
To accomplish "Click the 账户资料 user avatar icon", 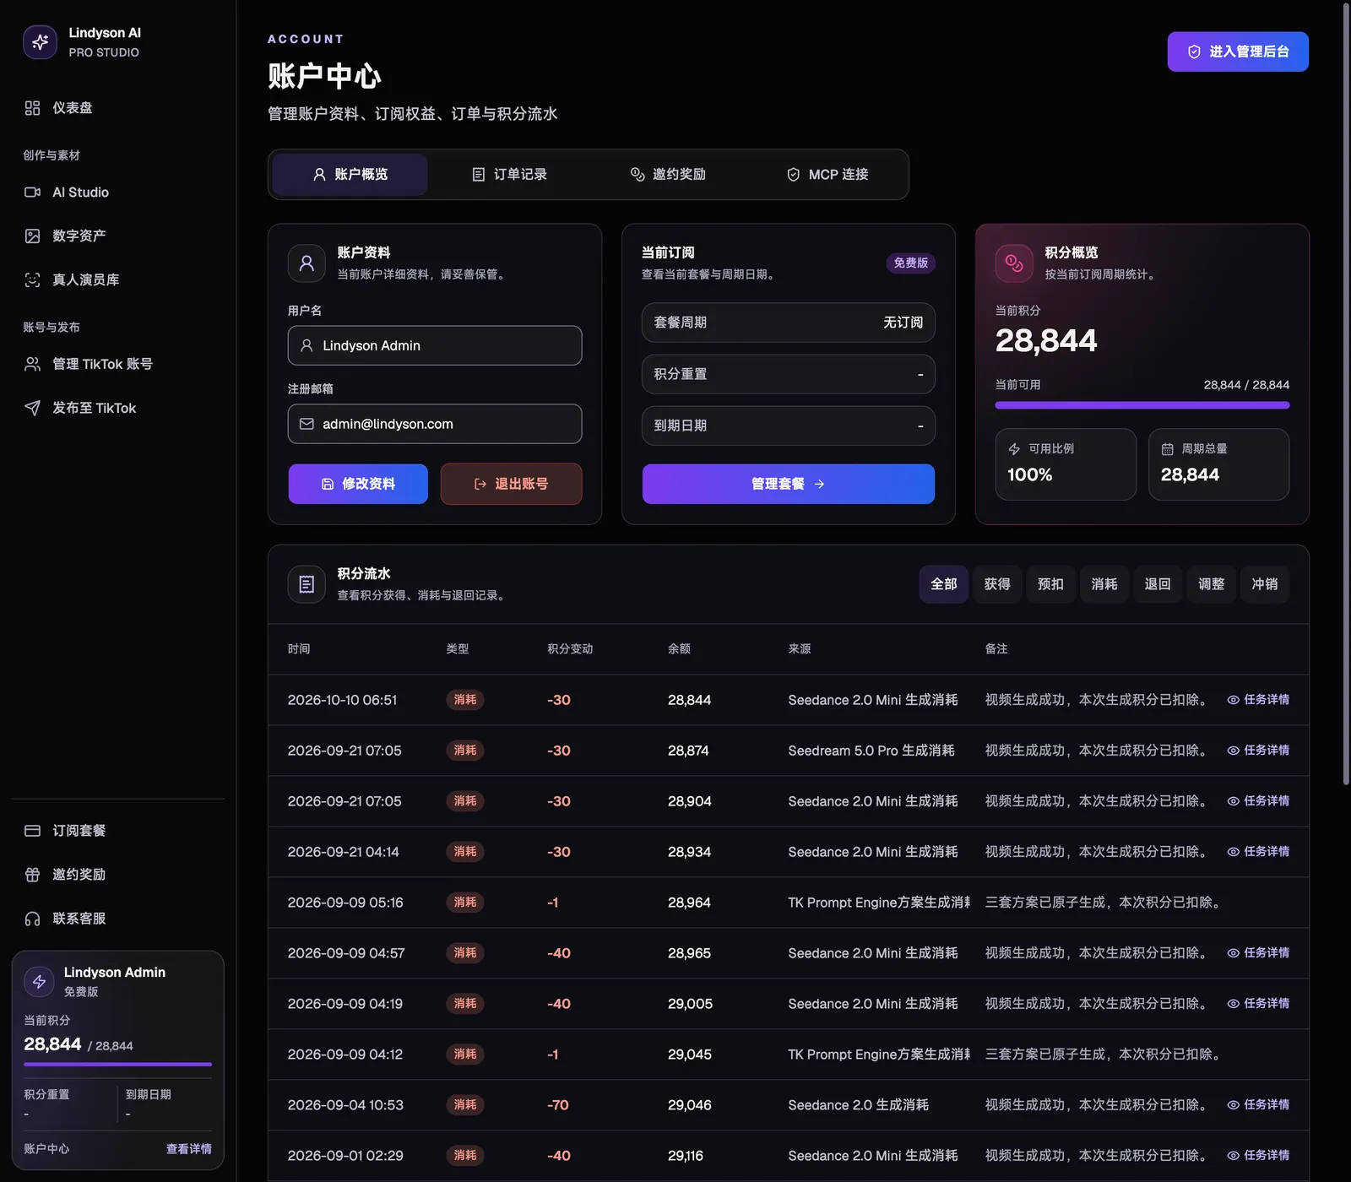I will point(307,263).
